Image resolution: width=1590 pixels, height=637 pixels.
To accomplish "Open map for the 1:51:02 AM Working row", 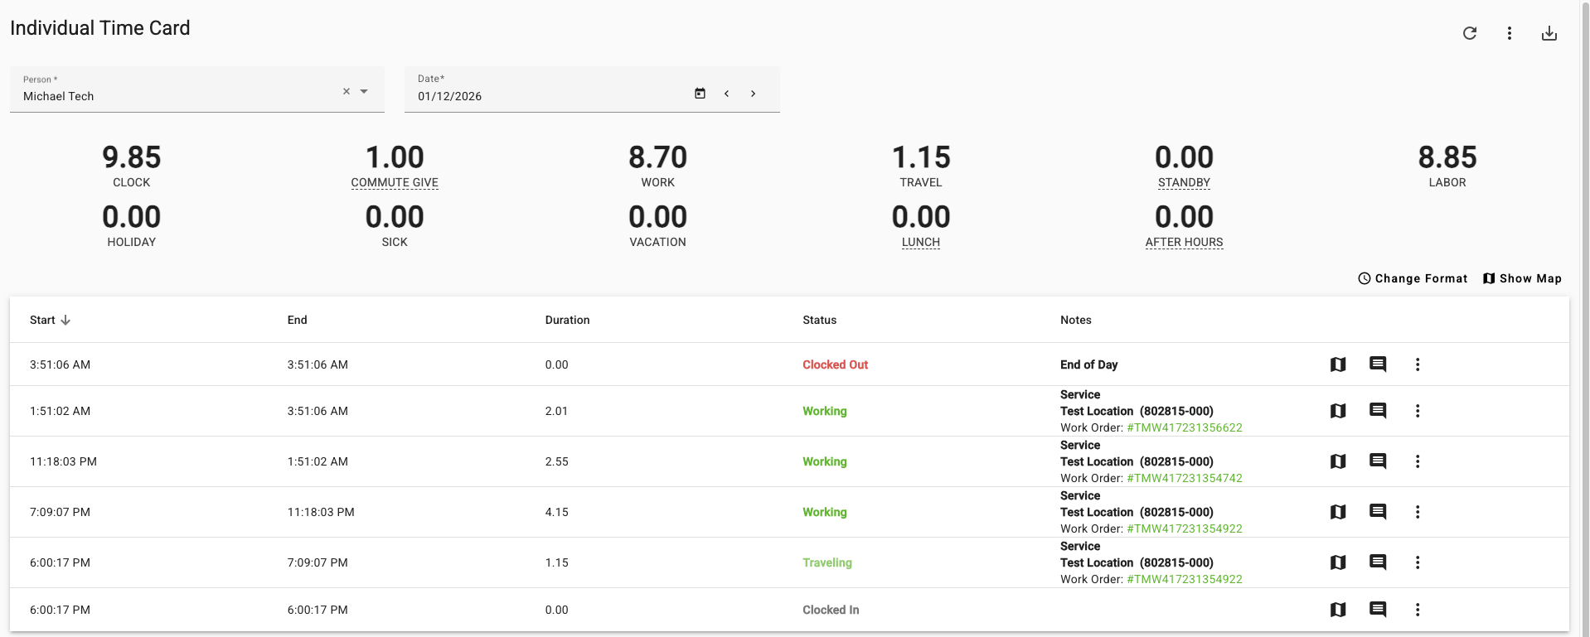I will click(1338, 411).
